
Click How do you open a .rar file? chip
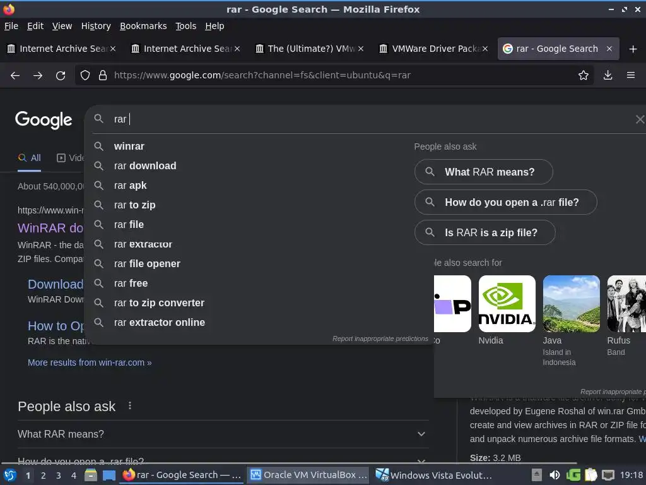(505, 202)
